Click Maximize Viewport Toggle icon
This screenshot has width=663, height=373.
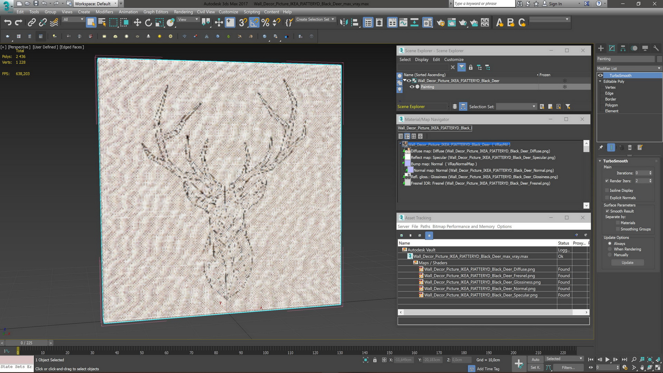tap(658, 367)
